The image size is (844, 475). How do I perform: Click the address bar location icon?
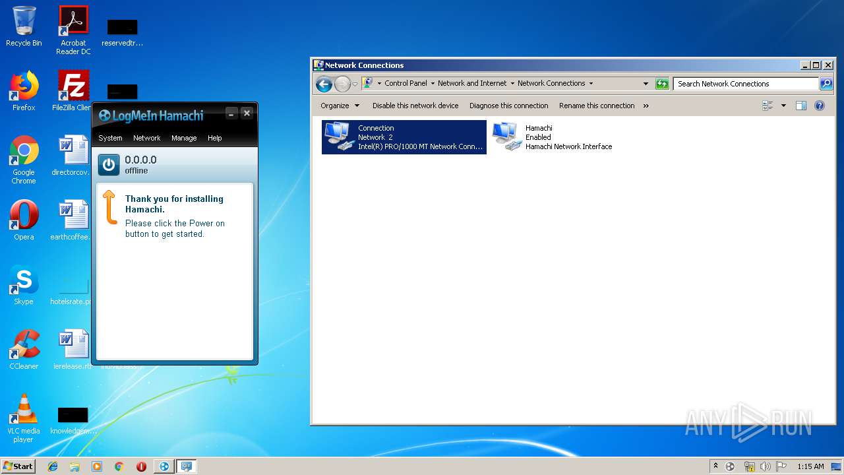[368, 83]
